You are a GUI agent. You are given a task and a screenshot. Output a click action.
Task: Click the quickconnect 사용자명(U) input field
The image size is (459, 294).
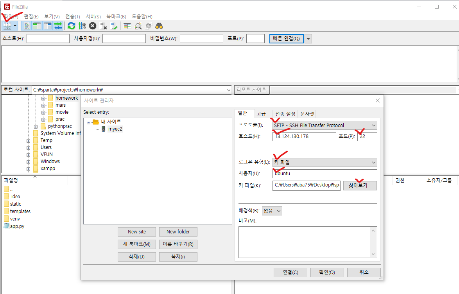point(124,38)
